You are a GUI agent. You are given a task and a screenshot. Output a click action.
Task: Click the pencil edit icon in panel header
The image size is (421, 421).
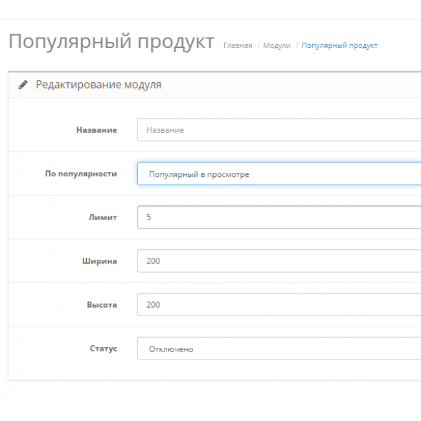[23, 85]
